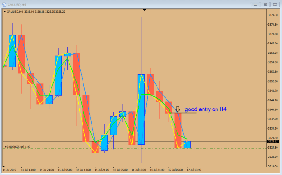Screen dimensions: 282x175
Task: Click price axis label 3322.00
Action: [273, 157]
